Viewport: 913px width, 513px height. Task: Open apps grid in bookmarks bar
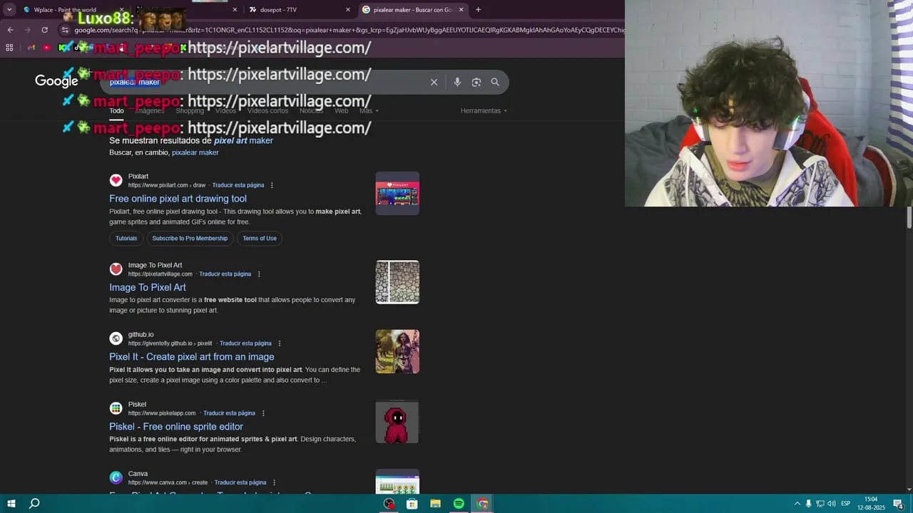tap(9, 48)
